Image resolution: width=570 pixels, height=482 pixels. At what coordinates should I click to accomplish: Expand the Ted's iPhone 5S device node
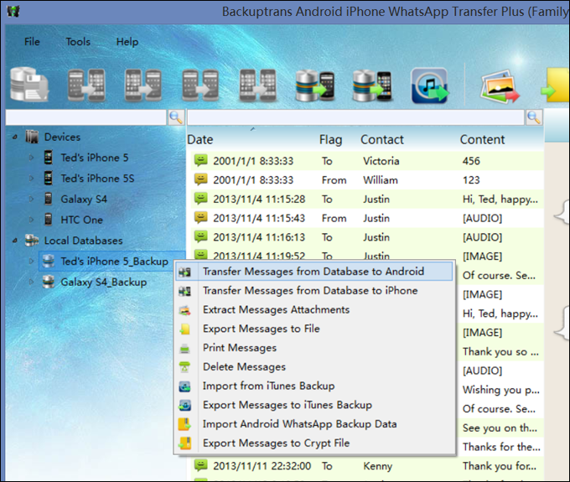point(31,178)
